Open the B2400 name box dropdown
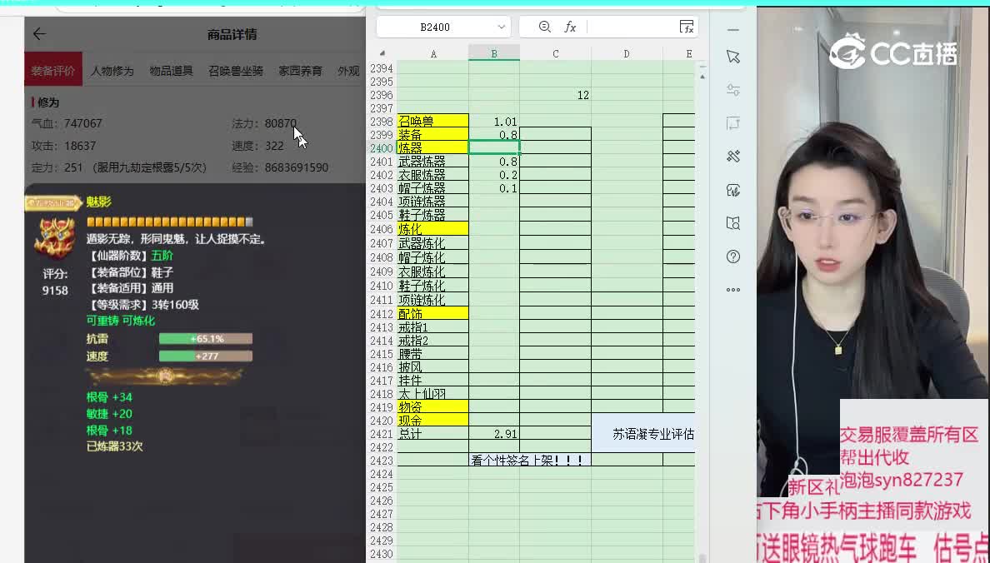 coord(501,27)
